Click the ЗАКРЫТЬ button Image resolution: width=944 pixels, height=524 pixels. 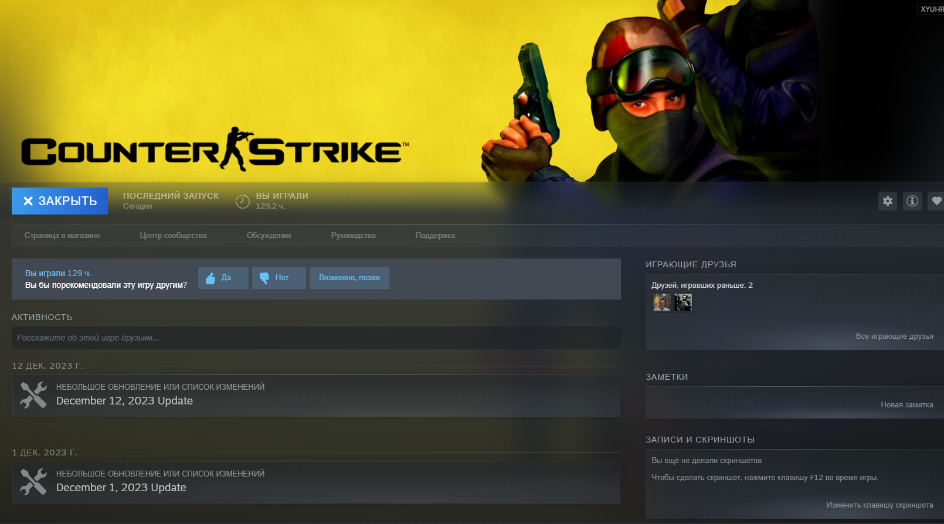(60, 201)
